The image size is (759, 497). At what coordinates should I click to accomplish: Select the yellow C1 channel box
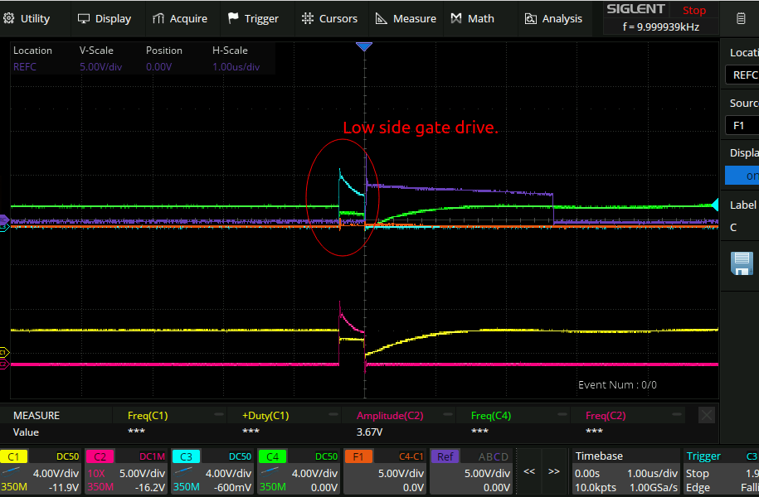[41, 471]
